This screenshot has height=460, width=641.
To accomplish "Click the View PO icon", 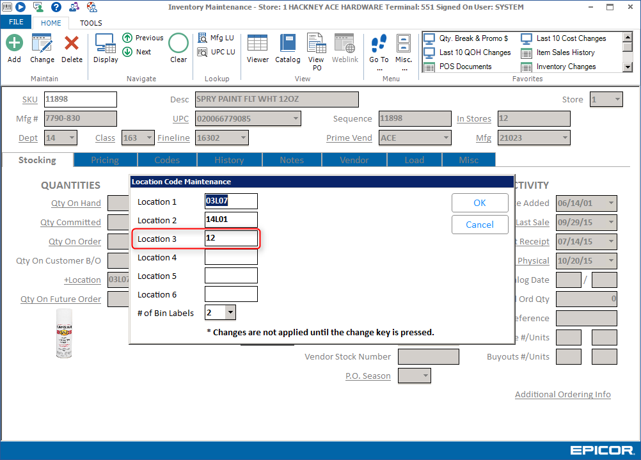I will click(317, 43).
